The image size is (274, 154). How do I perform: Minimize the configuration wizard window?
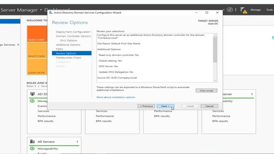click(196, 12)
